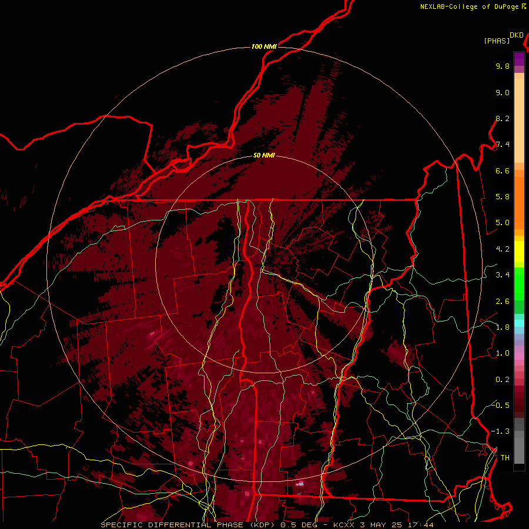This screenshot has width=529, height=529.
Task: Pick the 5.0 scale value
Action: (503, 223)
